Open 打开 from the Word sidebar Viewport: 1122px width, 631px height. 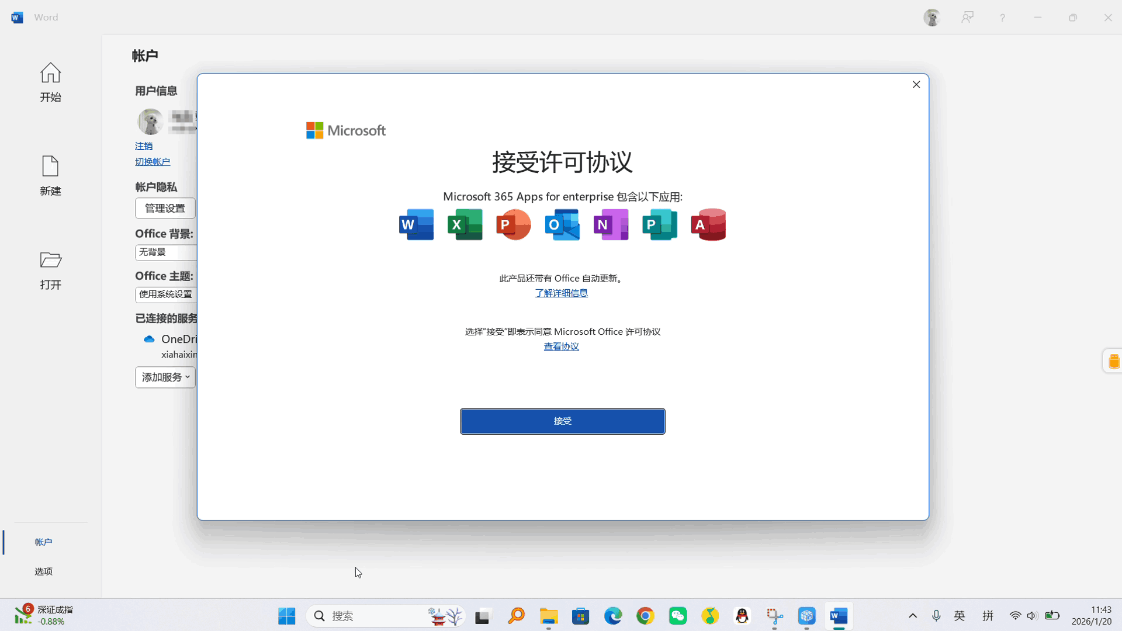point(50,270)
